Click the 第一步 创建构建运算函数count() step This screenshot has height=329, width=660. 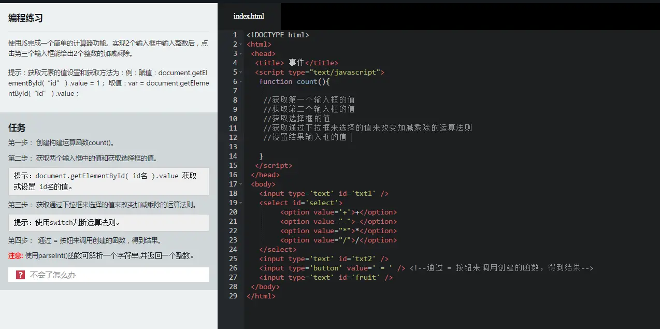(x=62, y=142)
